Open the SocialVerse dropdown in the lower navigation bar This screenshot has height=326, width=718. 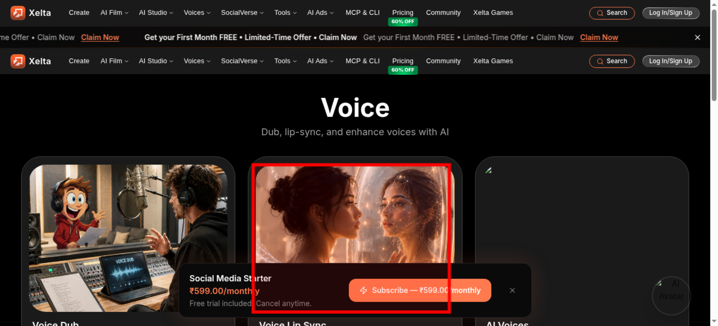[242, 61]
